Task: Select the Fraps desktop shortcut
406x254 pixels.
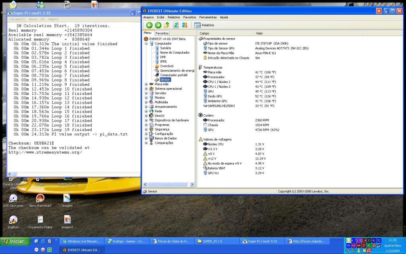Action: point(40,182)
